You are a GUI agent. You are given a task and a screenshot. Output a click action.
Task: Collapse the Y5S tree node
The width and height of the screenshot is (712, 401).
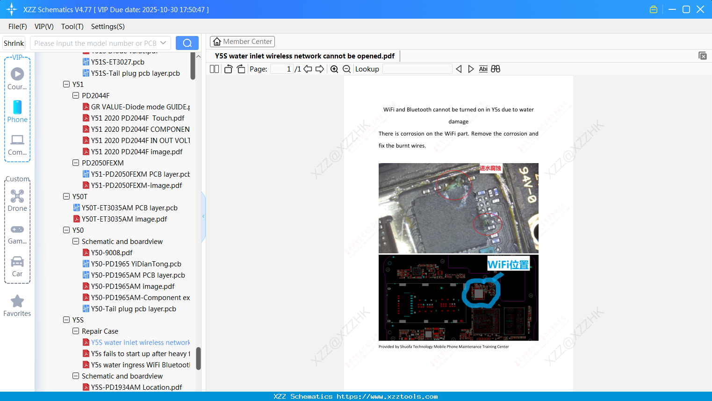pyautogui.click(x=66, y=320)
